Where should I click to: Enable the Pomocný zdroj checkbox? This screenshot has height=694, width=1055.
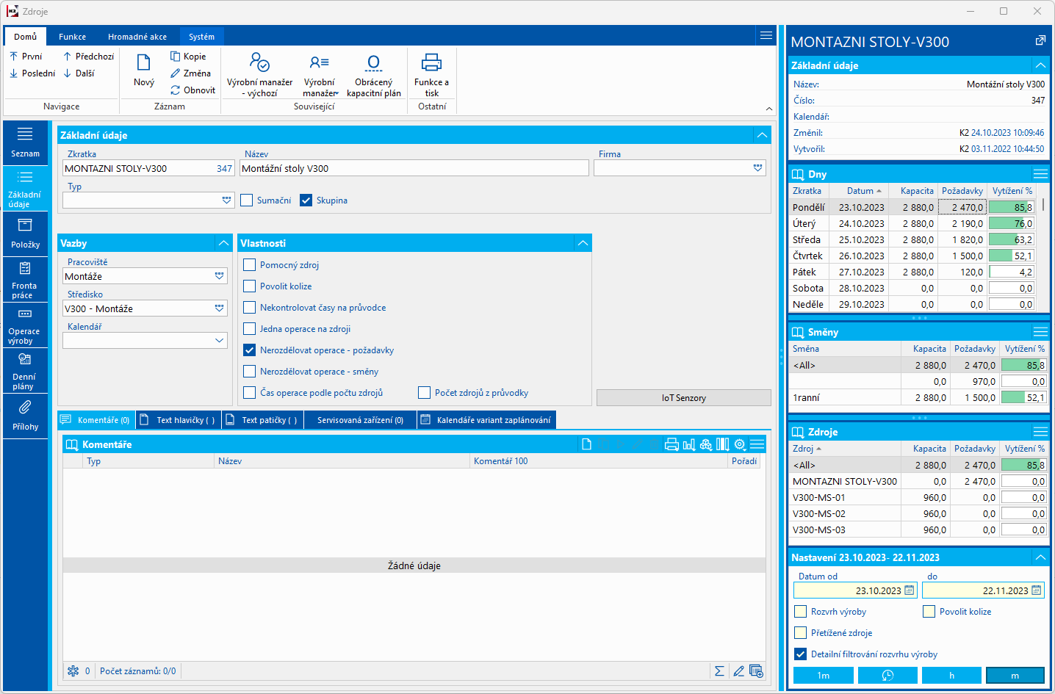(250, 265)
